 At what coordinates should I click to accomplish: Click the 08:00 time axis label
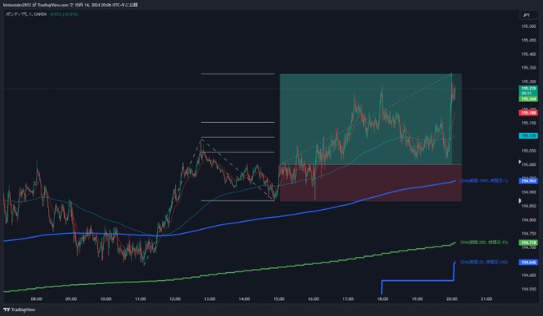pyautogui.click(x=37, y=298)
